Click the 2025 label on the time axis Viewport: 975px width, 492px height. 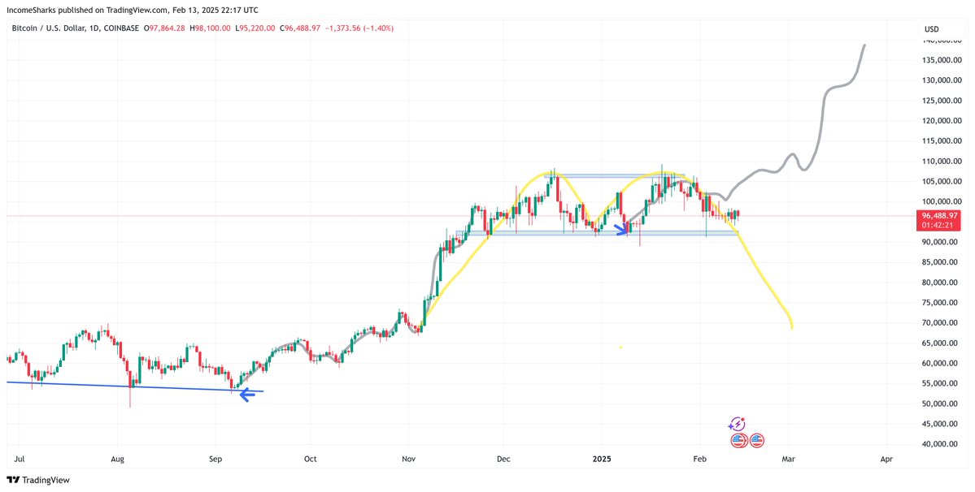coord(601,459)
